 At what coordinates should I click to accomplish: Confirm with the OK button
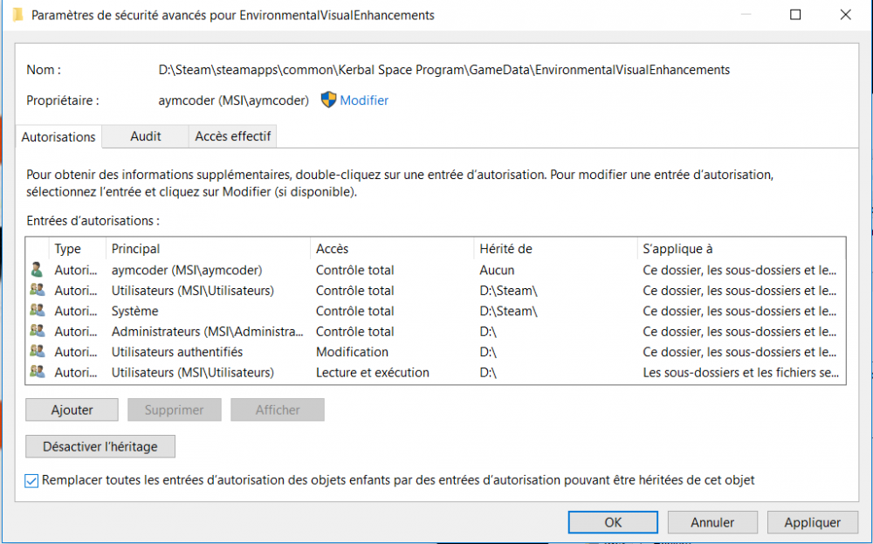tap(613, 522)
